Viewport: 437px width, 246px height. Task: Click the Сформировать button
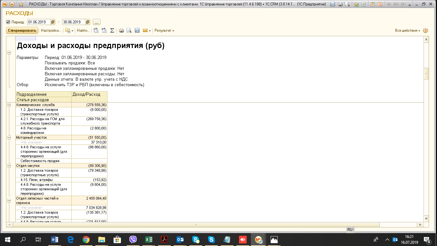22,31
